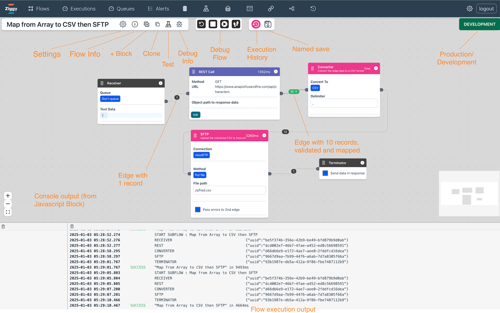
Task: Select the database icon in top navigation
Action: click(x=185, y=9)
